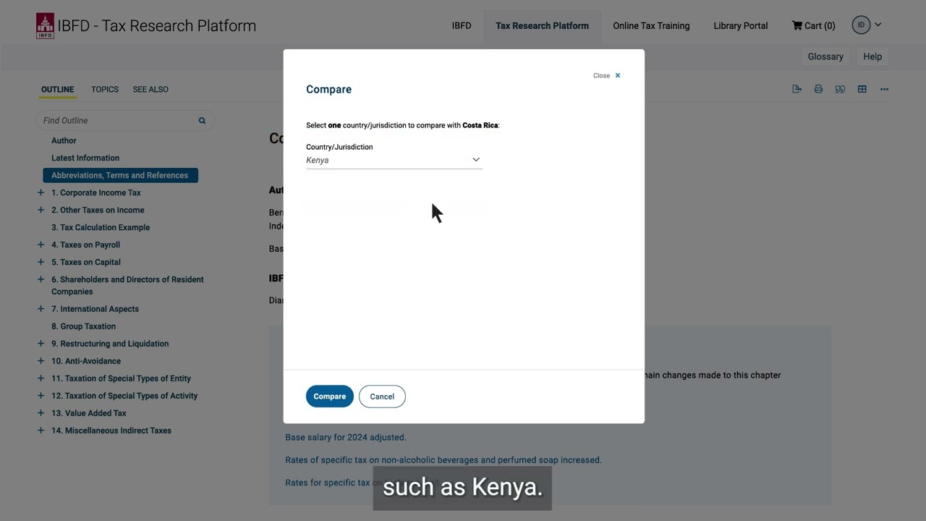Viewport: 926px width, 521px height.
Task: Open the ID user account menu
Action: click(867, 25)
